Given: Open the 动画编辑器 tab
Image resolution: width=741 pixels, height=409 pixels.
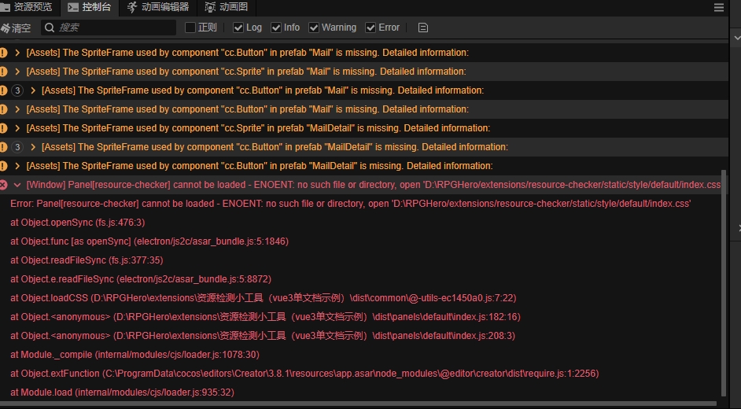Looking at the screenshot, I should pos(158,7).
